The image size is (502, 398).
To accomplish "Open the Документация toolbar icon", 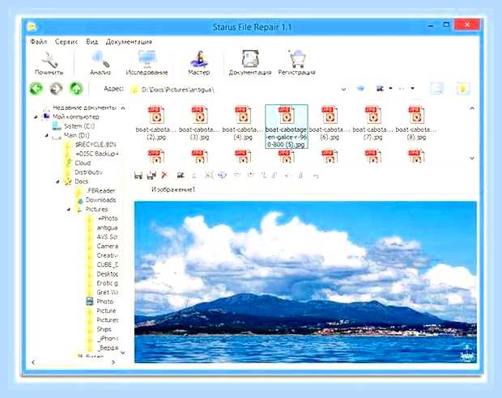I will 250,59.
